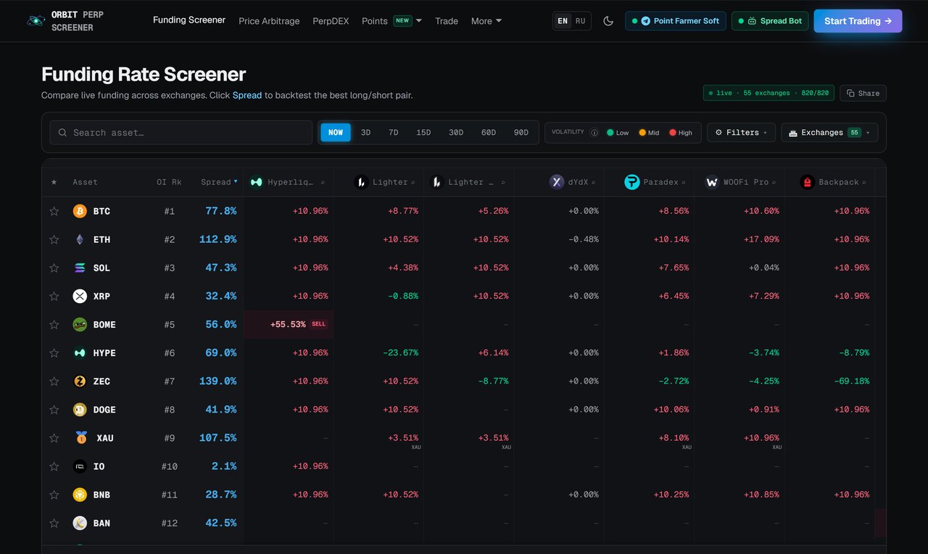The width and height of the screenshot is (928, 554).
Task: Go to the PerpDEX page
Action: tap(331, 21)
